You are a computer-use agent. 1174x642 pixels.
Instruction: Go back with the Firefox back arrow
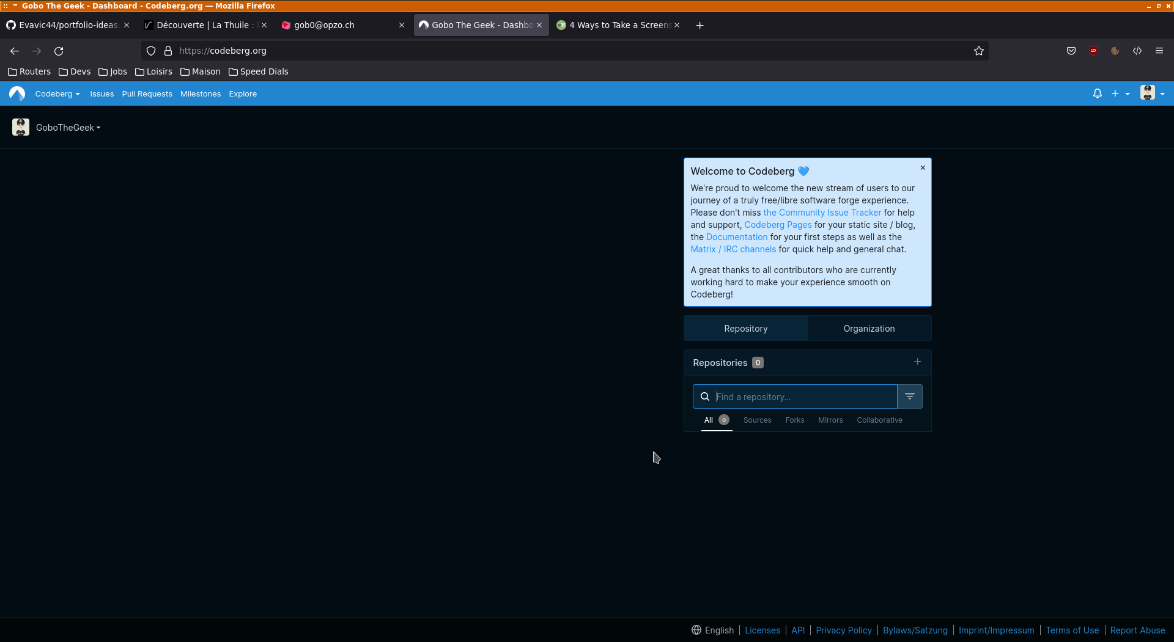tap(15, 51)
